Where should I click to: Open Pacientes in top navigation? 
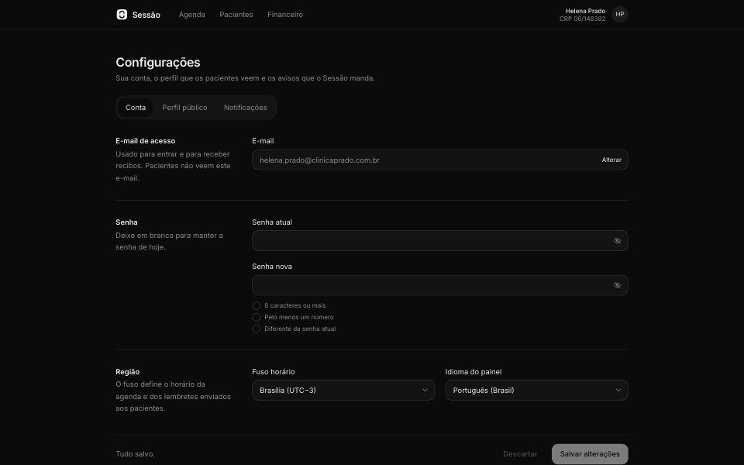tap(236, 15)
